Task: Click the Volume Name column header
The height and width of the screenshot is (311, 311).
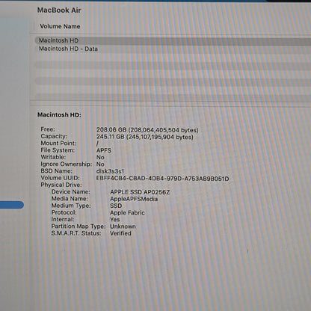Action: (x=60, y=26)
